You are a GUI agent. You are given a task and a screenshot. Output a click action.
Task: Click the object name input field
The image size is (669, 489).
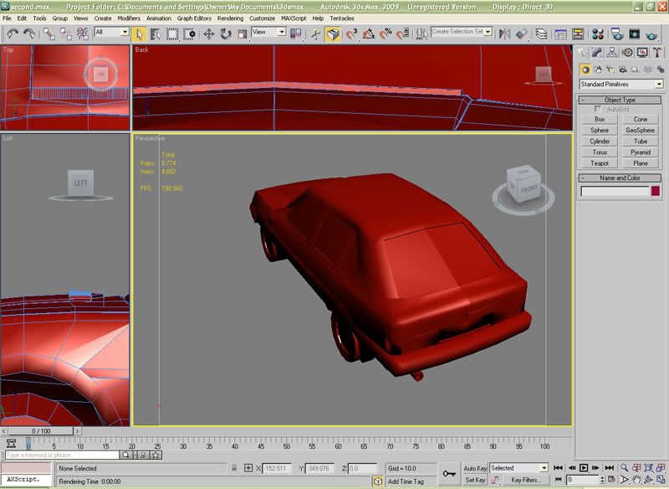(615, 192)
